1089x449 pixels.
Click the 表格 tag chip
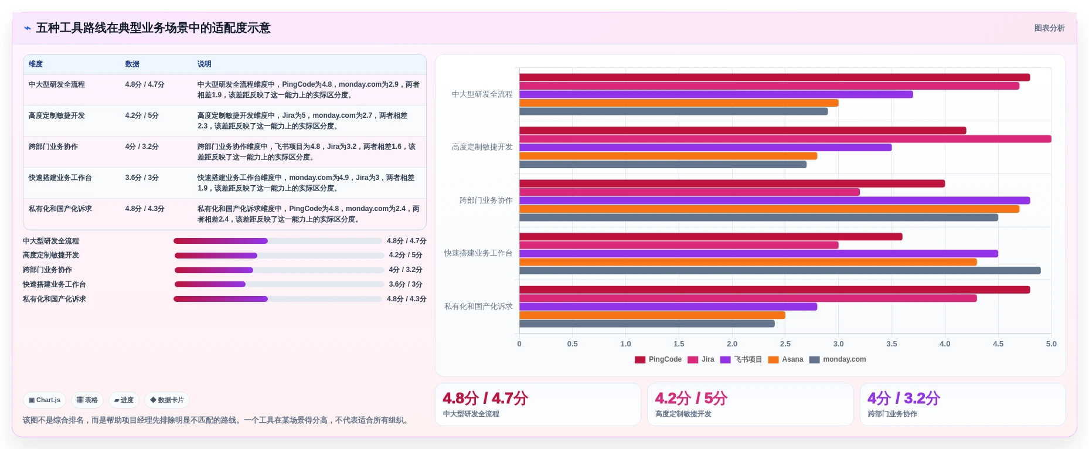pos(87,400)
